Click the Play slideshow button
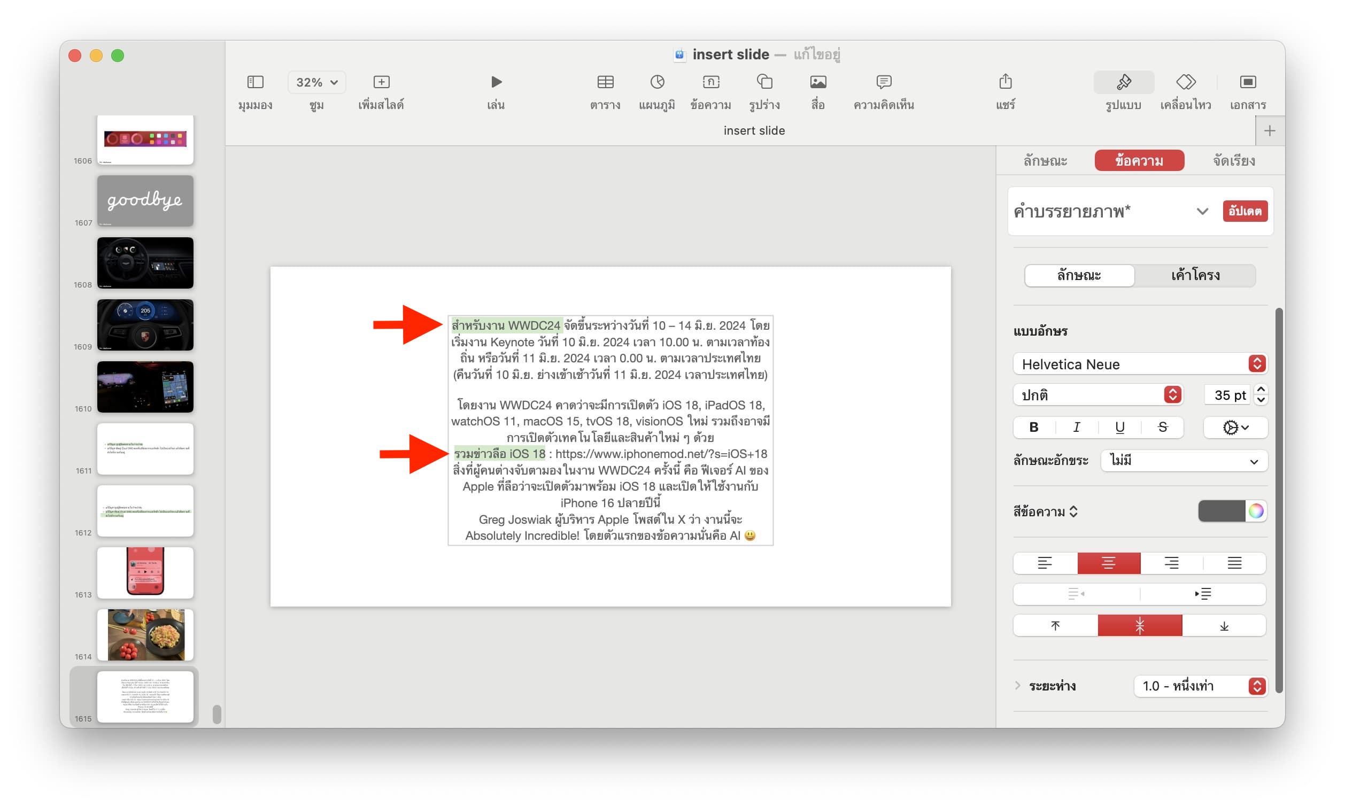Viewport: 1345px width, 807px height. 495,82
